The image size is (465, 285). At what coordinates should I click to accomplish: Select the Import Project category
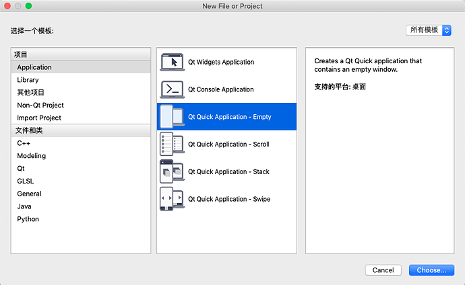pyautogui.click(x=81, y=118)
